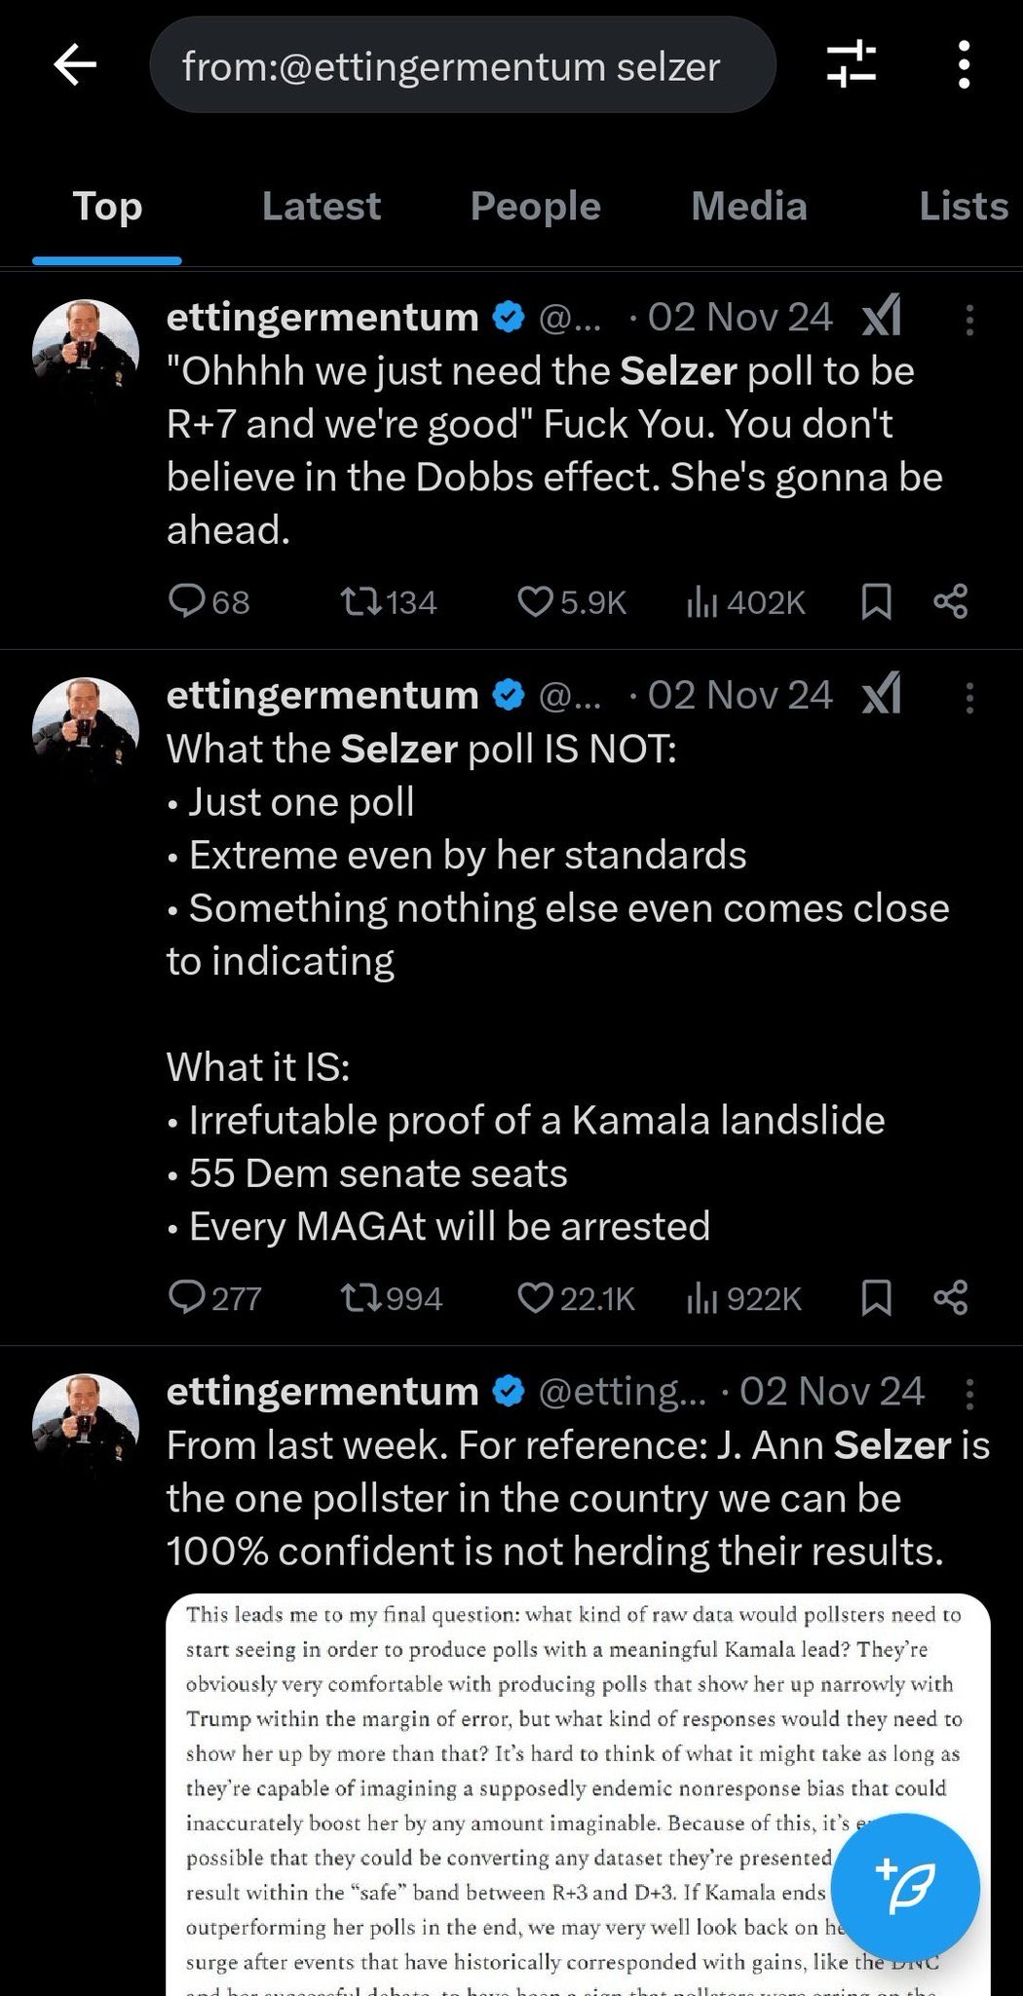Open more options for third tweet
The image size is (1023, 1996).
pos(969,1394)
